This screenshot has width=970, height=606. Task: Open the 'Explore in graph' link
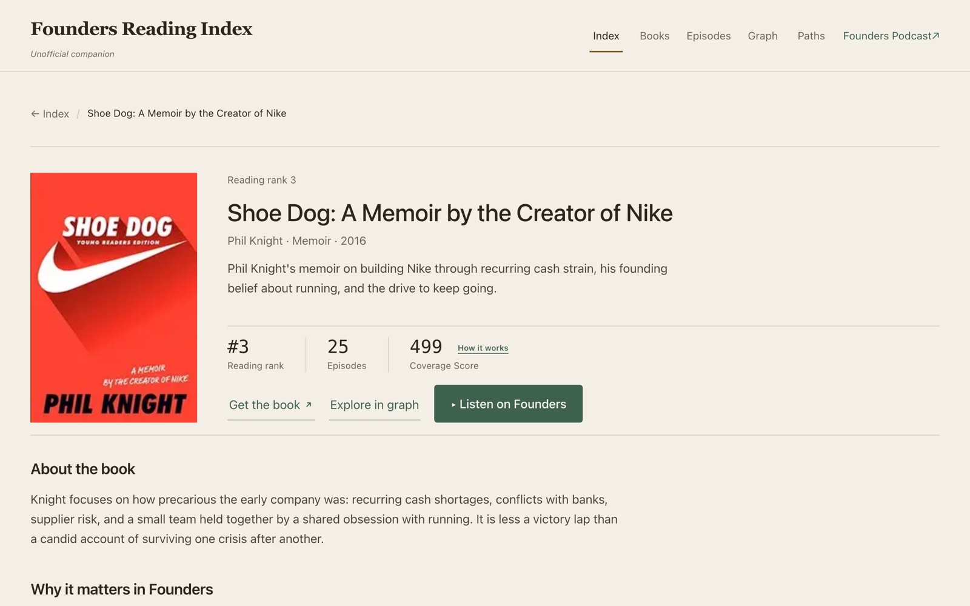(374, 405)
